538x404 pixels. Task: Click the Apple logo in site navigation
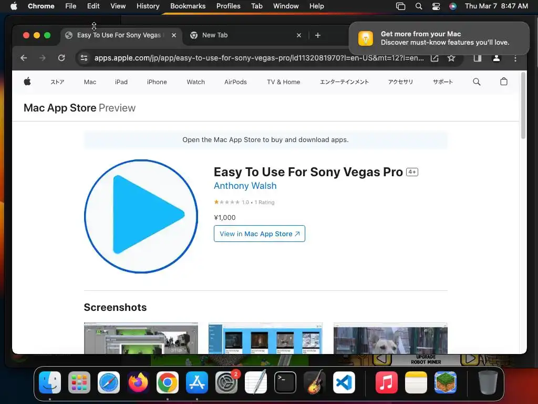click(x=27, y=82)
